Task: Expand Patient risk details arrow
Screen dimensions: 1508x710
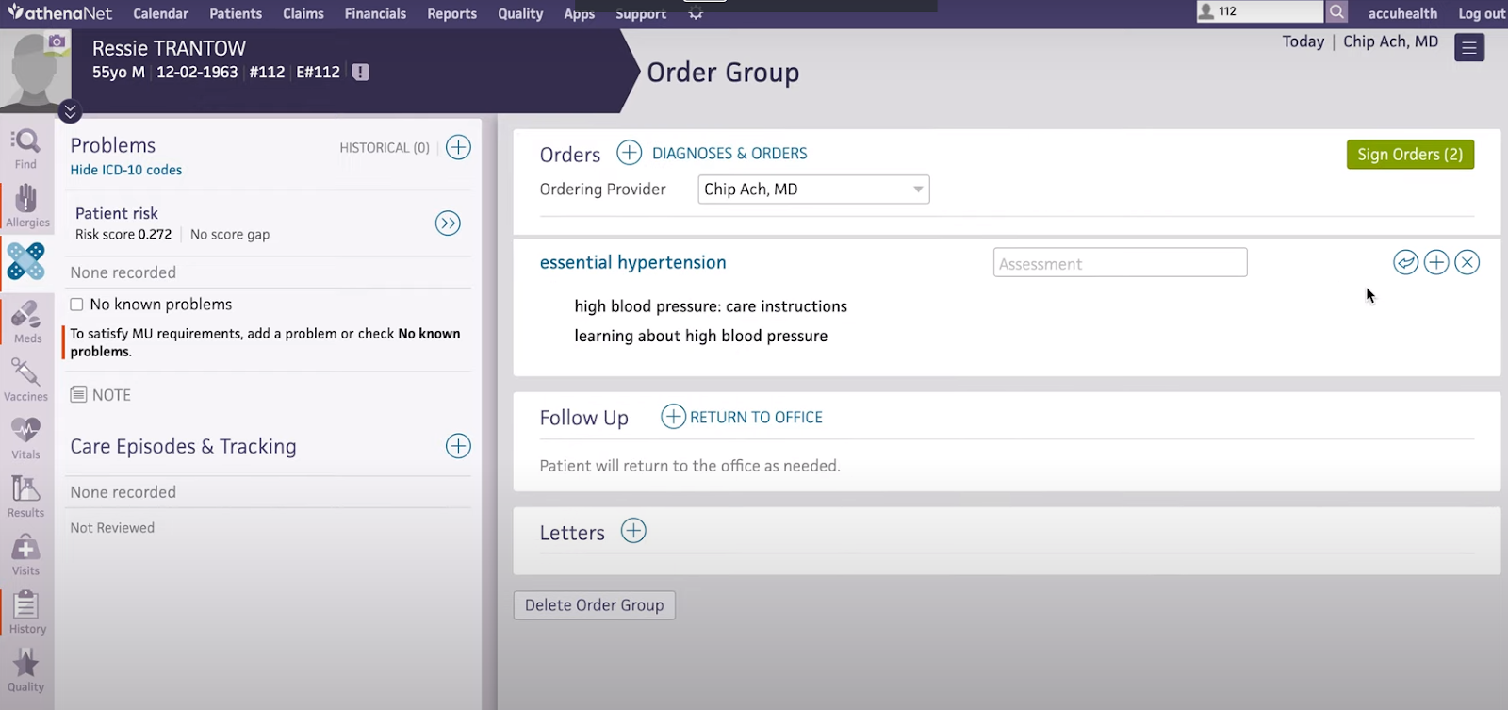Action: (448, 223)
